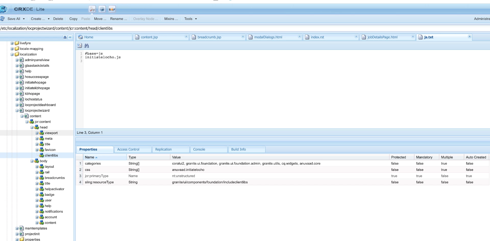This screenshot has height=241, width=490.
Task: Select the helpactivator tree node
Action: (54, 189)
